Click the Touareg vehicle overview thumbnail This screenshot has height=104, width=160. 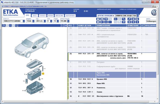coord(32,45)
